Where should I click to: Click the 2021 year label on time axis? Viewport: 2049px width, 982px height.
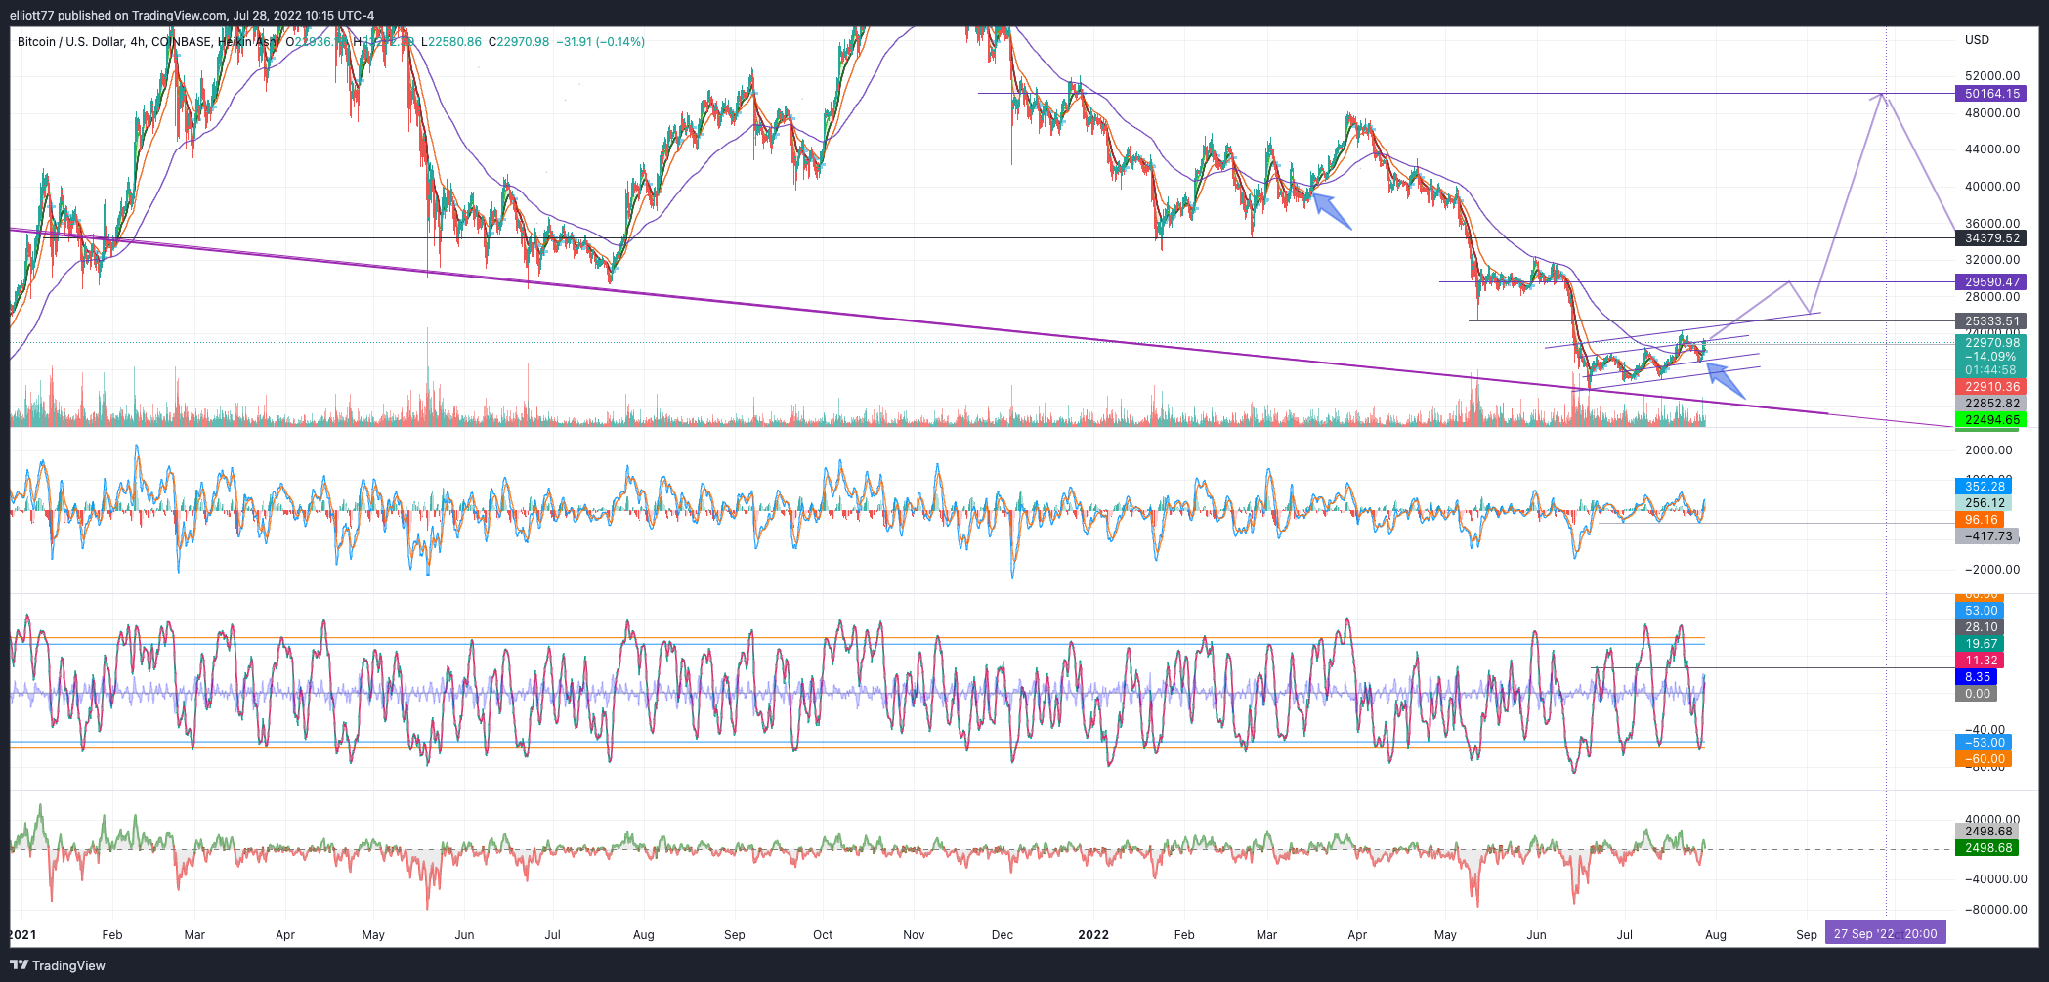(x=22, y=934)
